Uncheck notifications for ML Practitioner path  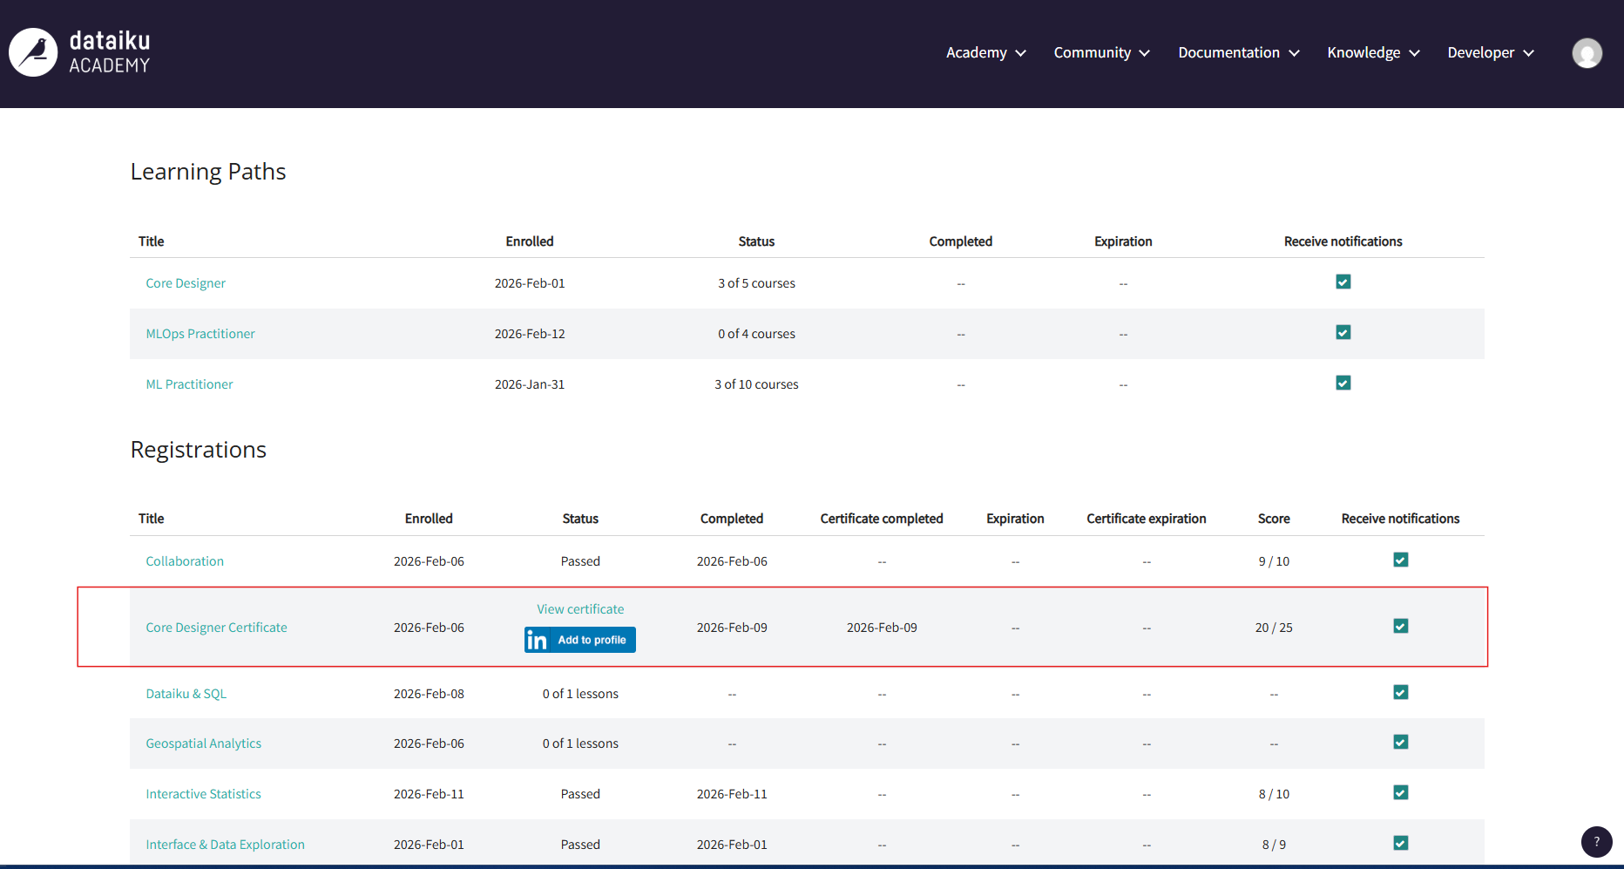1343,383
